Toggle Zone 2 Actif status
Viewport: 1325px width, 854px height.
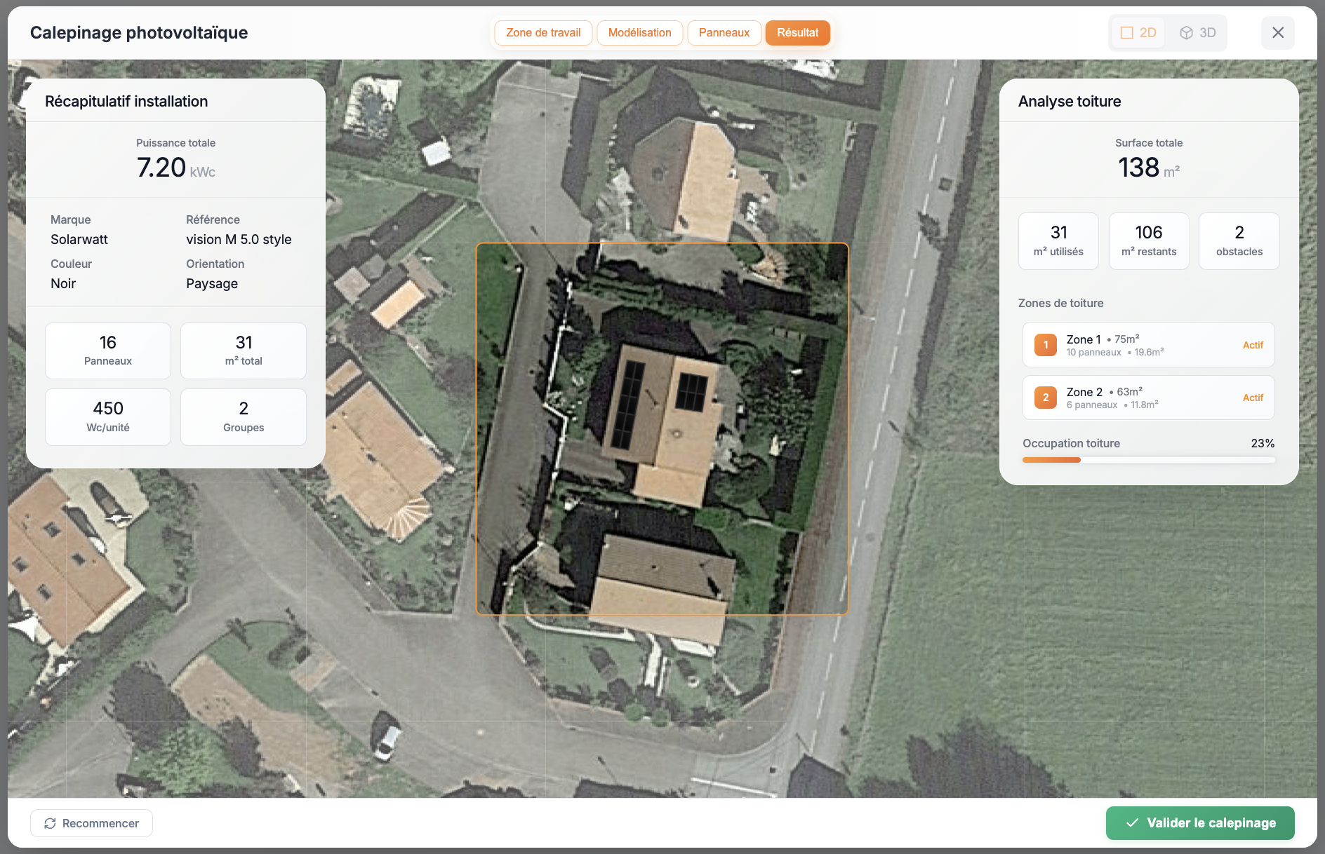pyautogui.click(x=1253, y=398)
